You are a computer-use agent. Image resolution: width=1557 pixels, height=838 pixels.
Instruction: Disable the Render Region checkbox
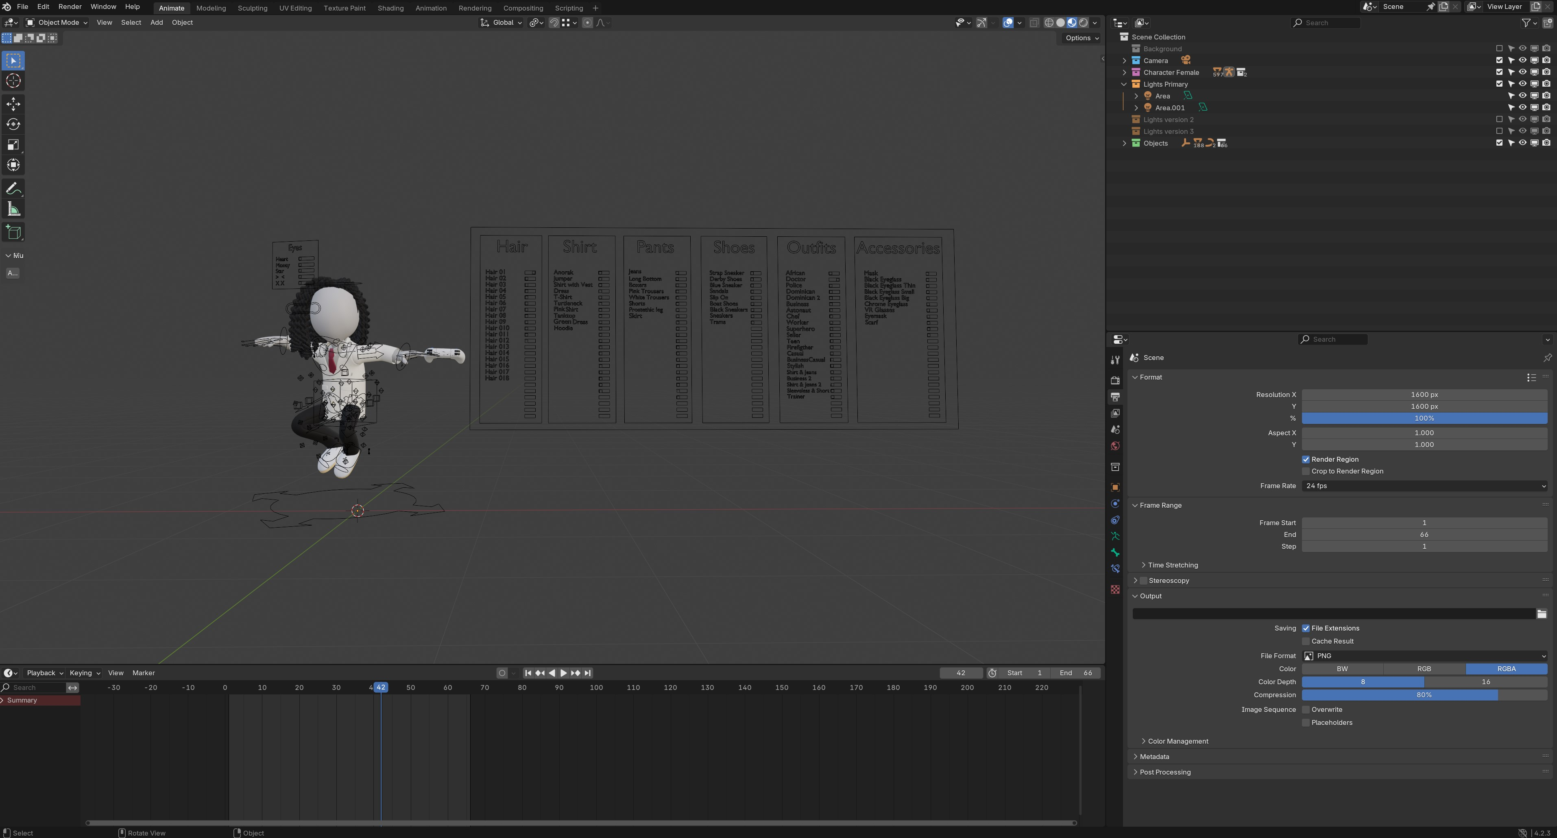click(1306, 460)
